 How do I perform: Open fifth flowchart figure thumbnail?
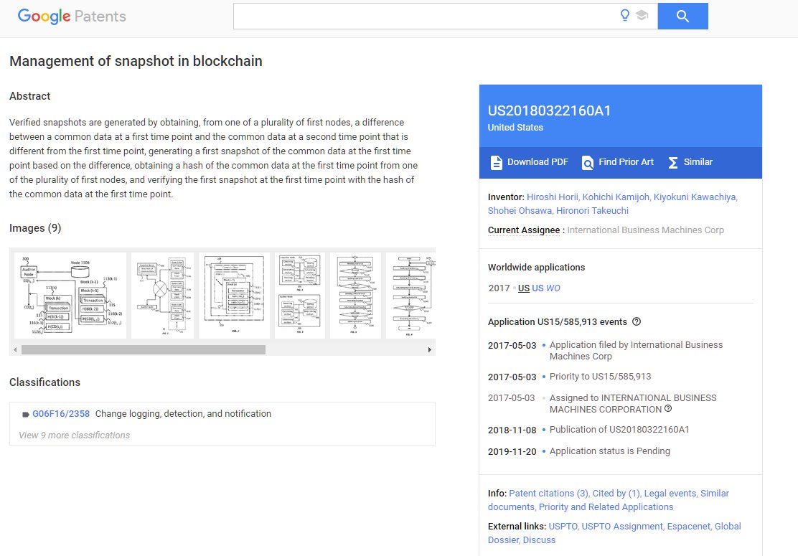pos(355,296)
